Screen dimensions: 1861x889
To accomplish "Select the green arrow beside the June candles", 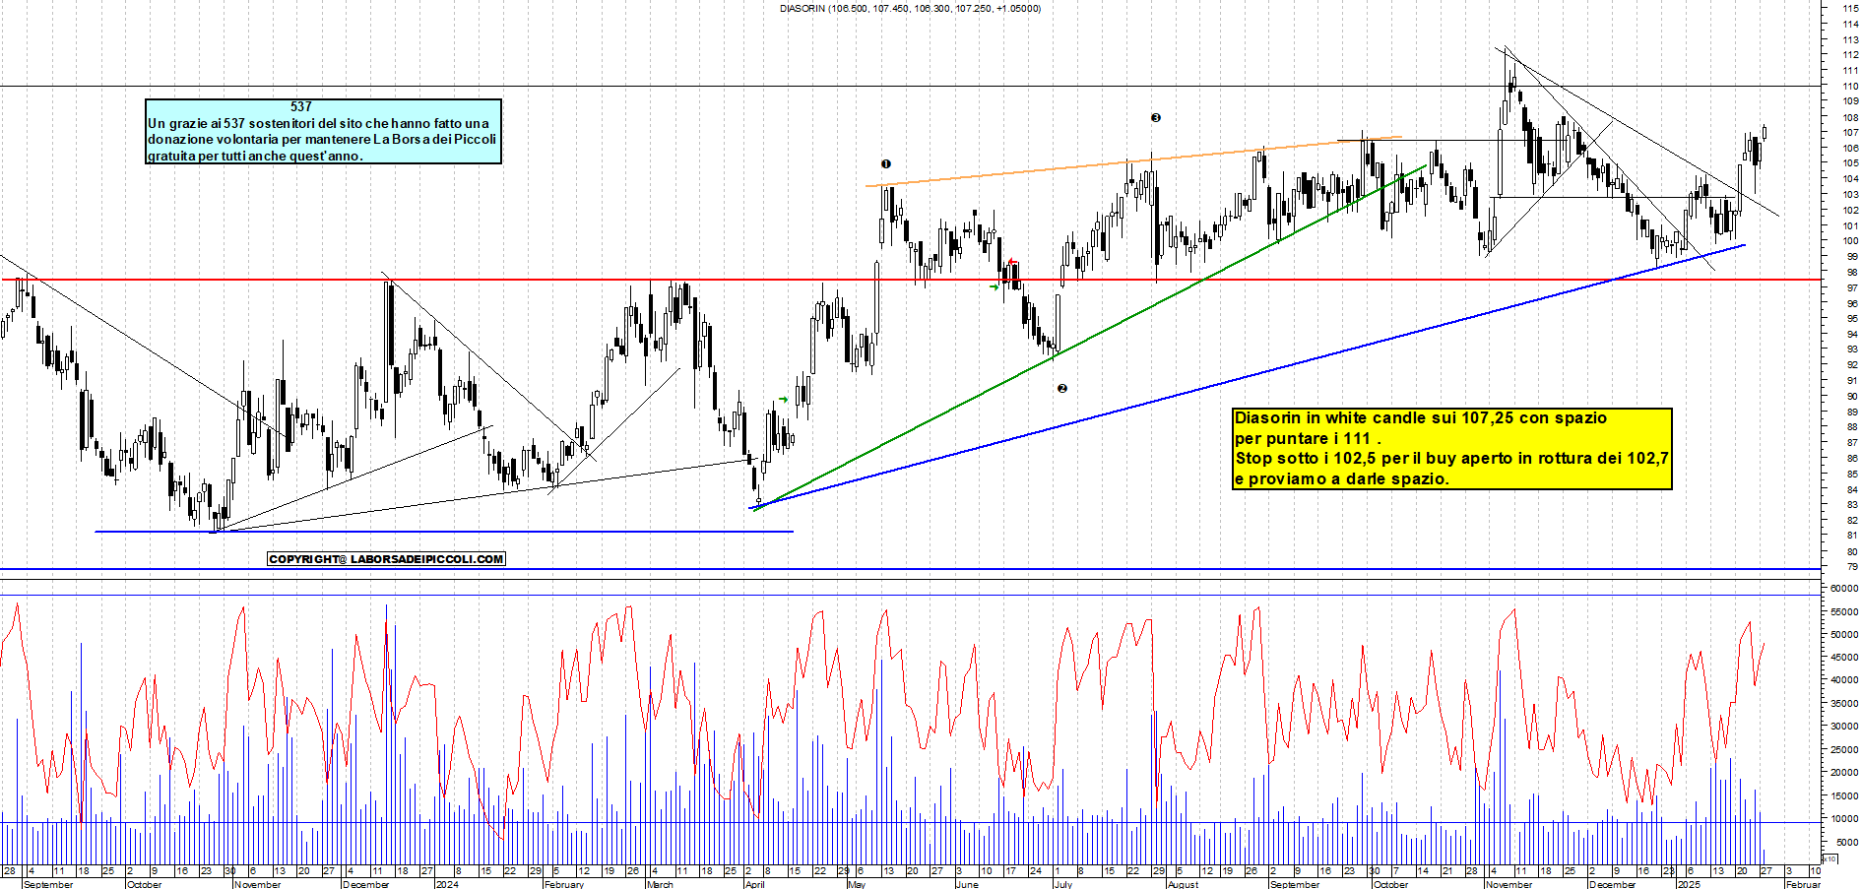I will (x=995, y=286).
